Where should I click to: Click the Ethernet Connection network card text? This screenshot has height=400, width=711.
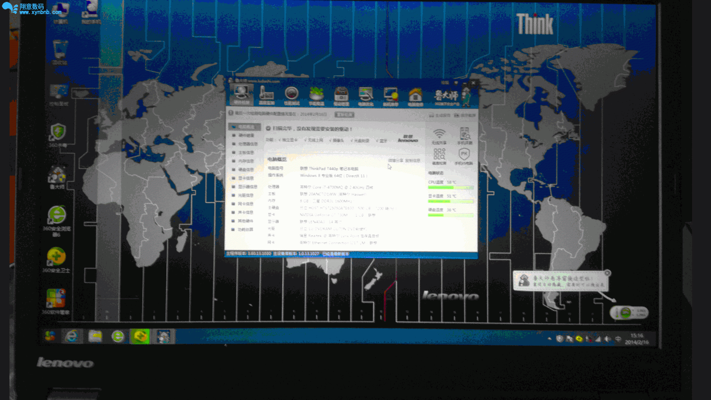click(338, 243)
